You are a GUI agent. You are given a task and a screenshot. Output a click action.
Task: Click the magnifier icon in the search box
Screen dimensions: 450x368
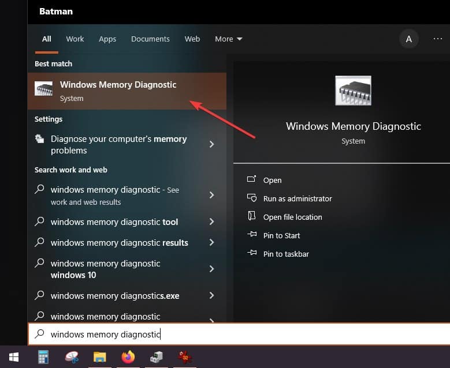39,334
